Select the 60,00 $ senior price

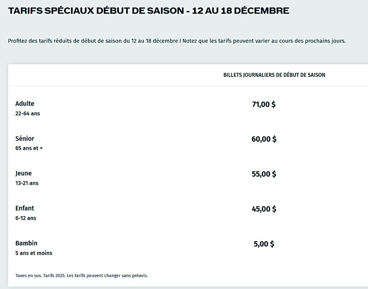pyautogui.click(x=264, y=139)
